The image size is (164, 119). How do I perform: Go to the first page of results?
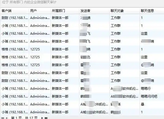click(3, 118)
